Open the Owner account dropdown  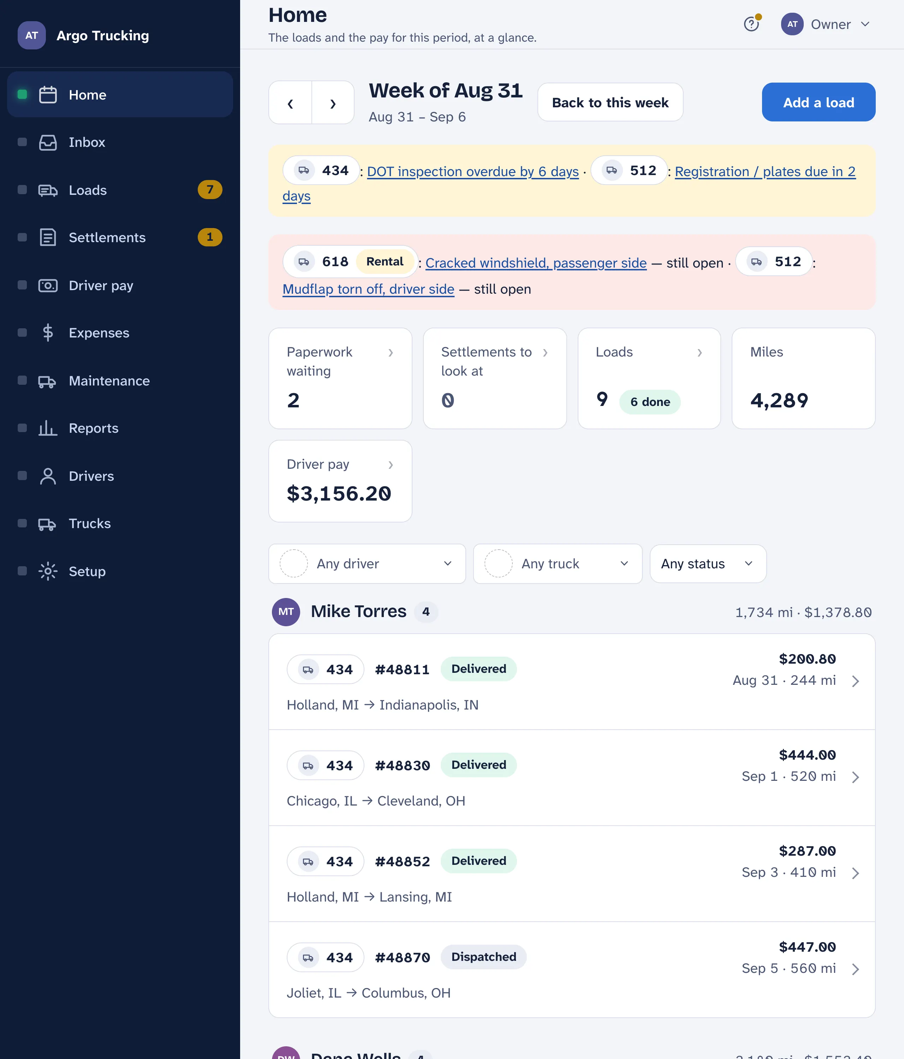(x=826, y=24)
